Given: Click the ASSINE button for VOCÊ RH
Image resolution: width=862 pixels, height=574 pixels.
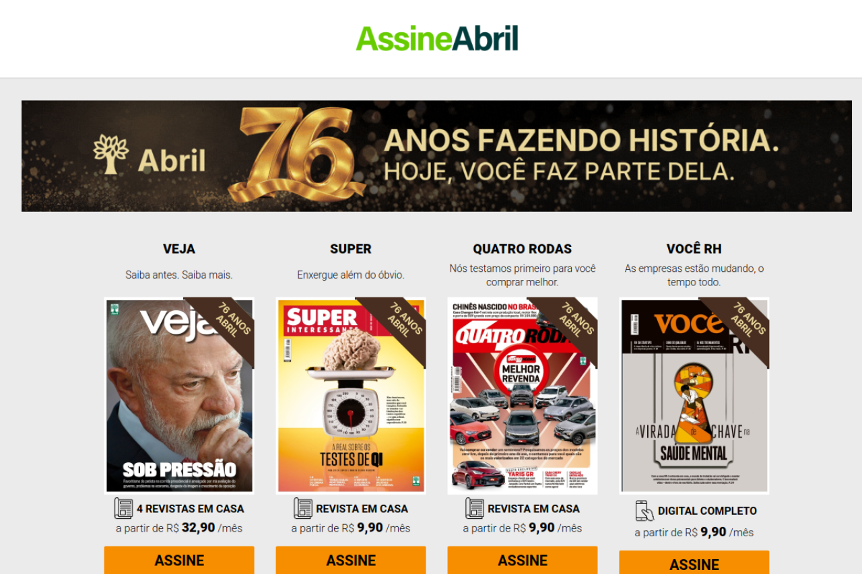Looking at the screenshot, I should [x=694, y=563].
